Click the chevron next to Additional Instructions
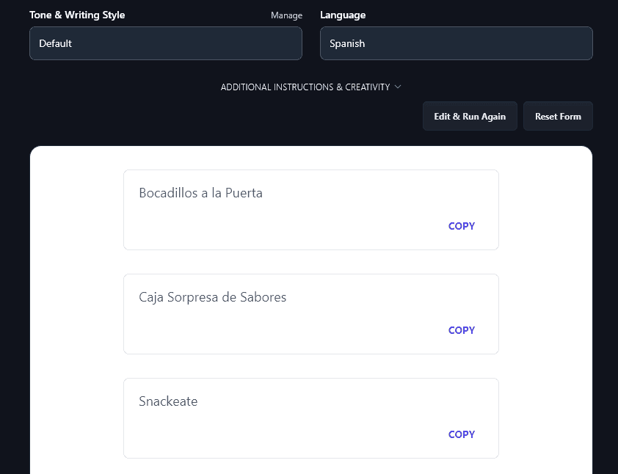Viewport: 618px width, 474px height. (398, 87)
